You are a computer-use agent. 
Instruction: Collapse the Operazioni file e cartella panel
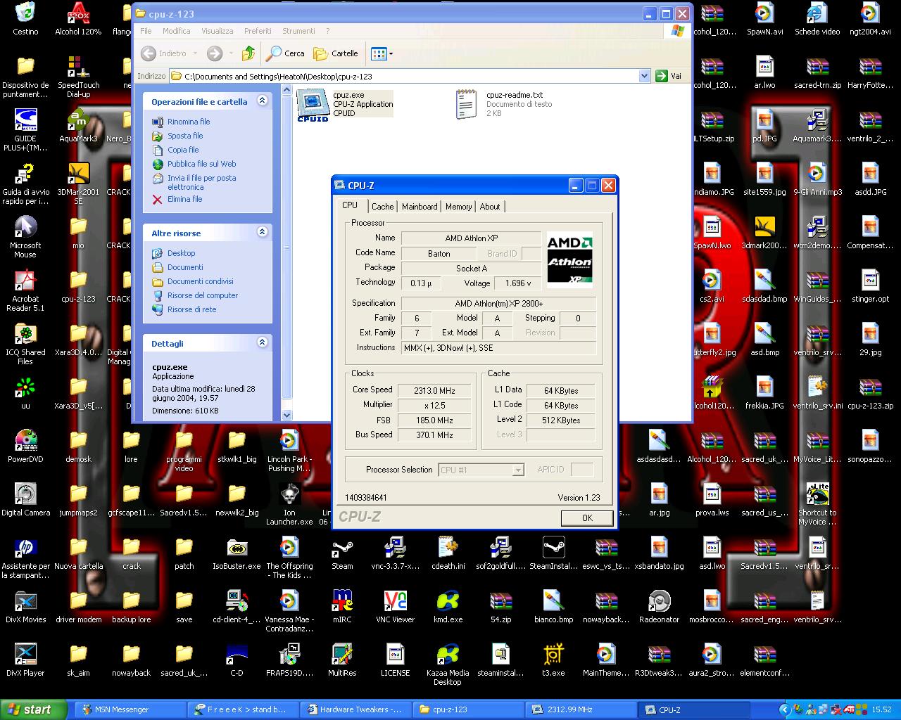pos(262,101)
